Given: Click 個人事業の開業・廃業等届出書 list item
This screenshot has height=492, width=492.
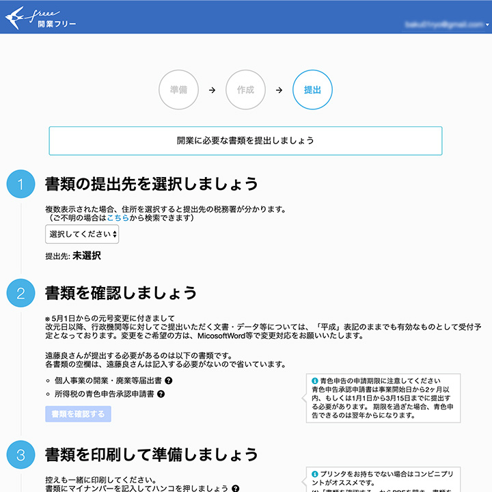Looking at the screenshot, I should point(108,381).
